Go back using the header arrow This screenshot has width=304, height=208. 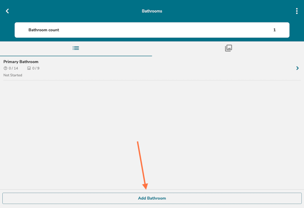pos(7,11)
